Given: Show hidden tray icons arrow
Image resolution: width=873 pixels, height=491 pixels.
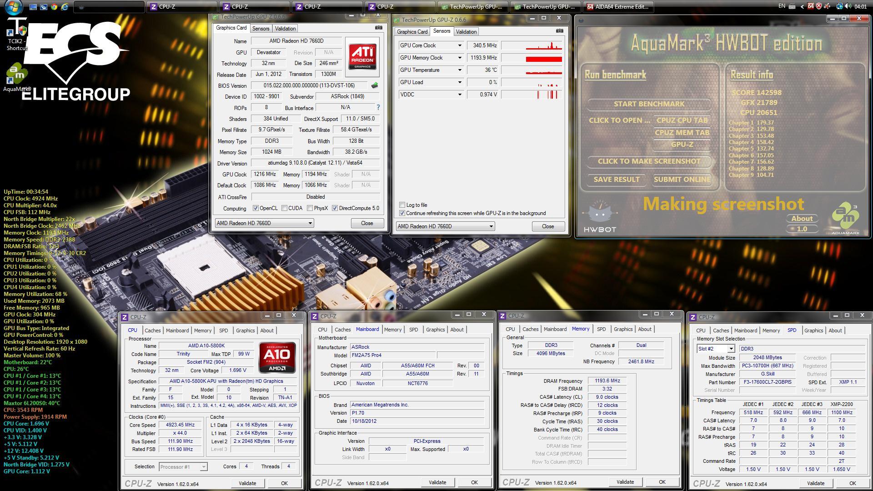Looking at the screenshot, I should pos(802,6).
